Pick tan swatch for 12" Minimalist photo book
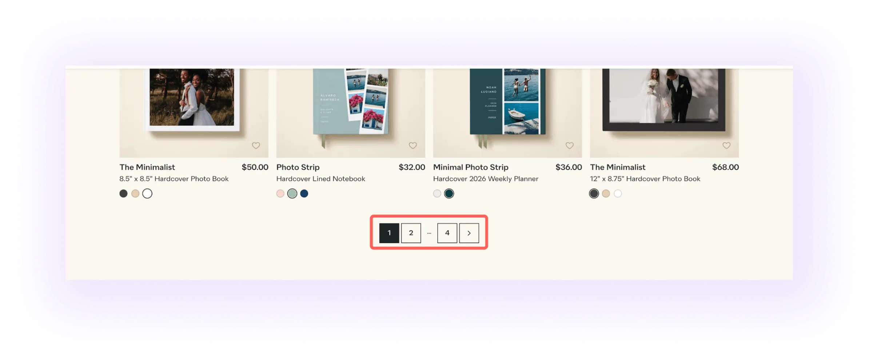This screenshot has height=360, width=873. click(x=606, y=193)
